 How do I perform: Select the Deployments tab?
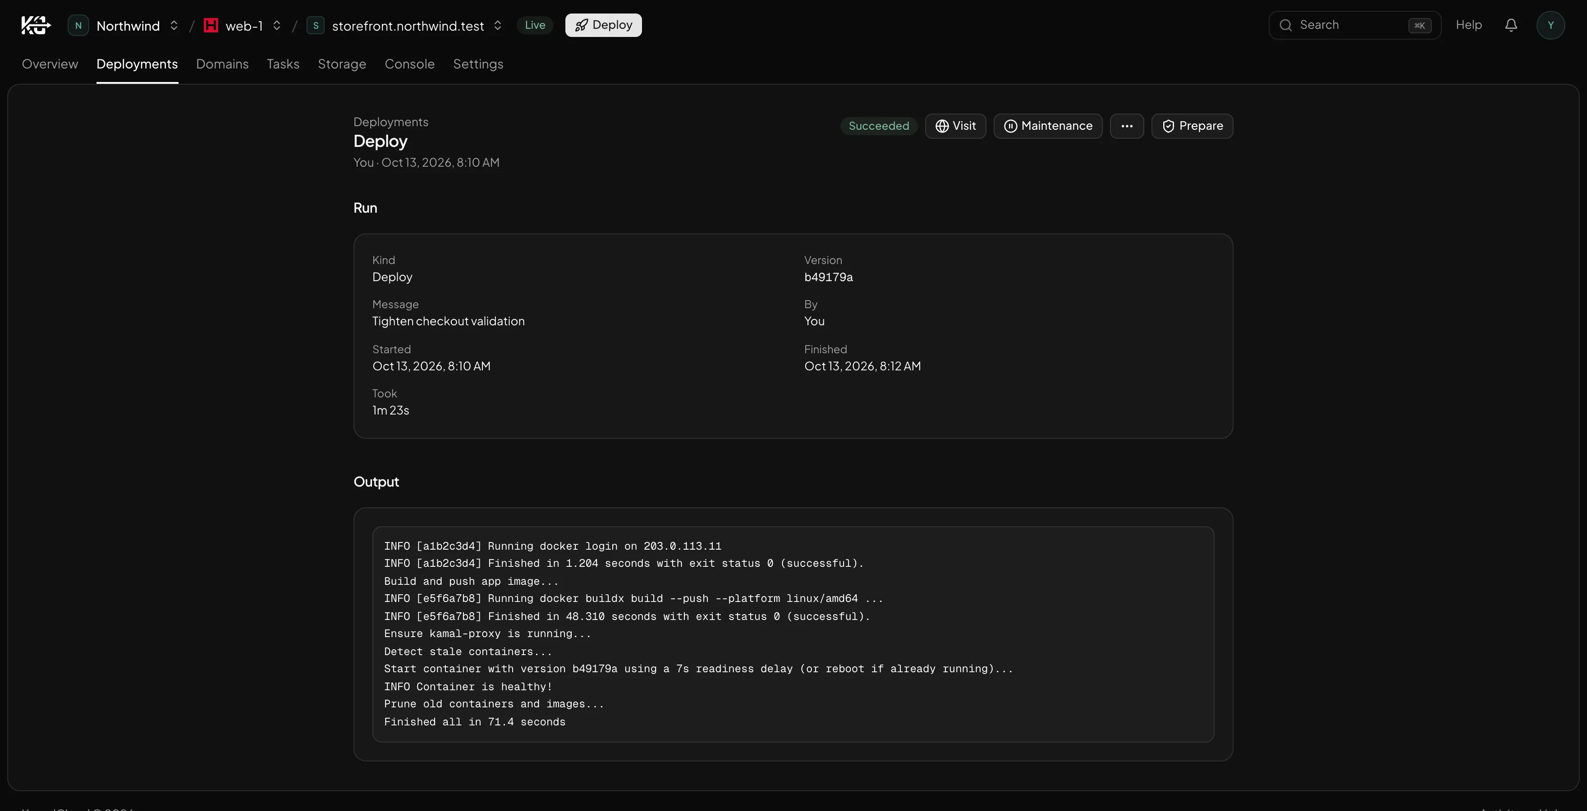[x=137, y=64]
